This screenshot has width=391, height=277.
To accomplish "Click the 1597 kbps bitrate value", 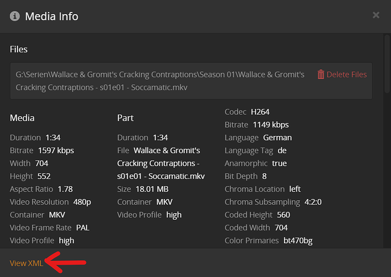I will (x=56, y=150).
